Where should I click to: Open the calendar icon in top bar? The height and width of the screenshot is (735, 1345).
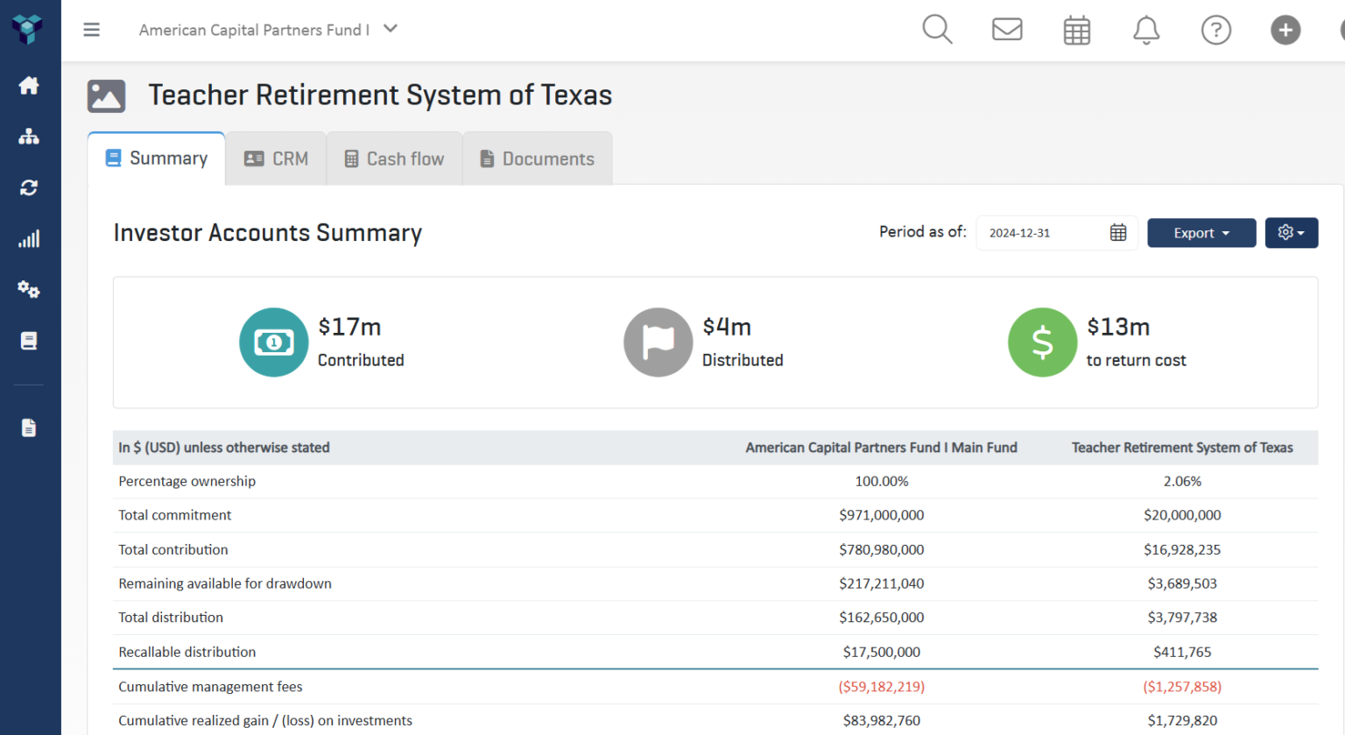[x=1076, y=31]
